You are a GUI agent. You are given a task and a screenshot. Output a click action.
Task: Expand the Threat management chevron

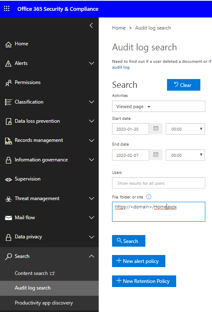tap(92, 198)
